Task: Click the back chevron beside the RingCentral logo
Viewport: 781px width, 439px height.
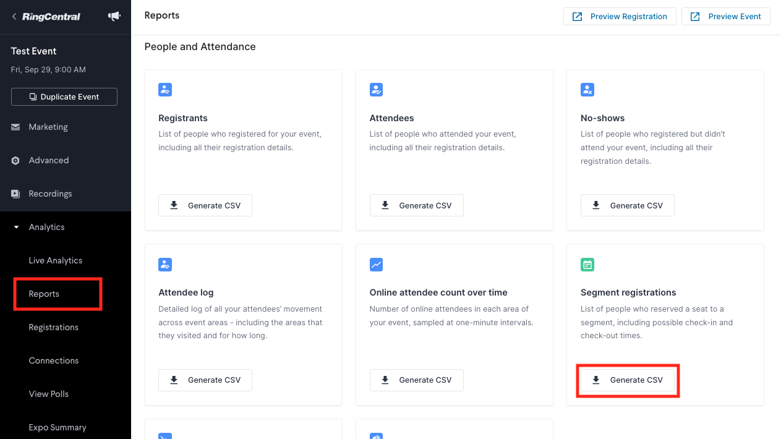Action: pyautogui.click(x=14, y=17)
